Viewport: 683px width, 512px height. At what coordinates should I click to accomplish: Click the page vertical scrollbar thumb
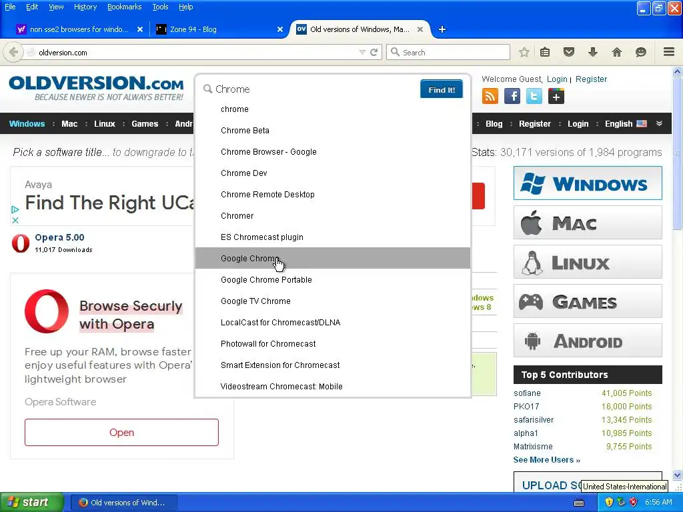pos(678,153)
